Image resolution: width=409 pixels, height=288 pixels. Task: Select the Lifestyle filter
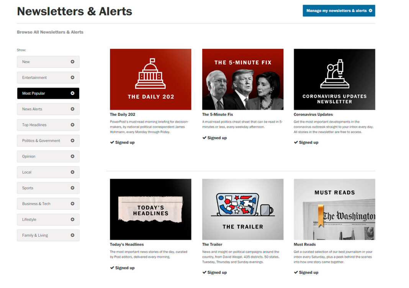(x=48, y=220)
